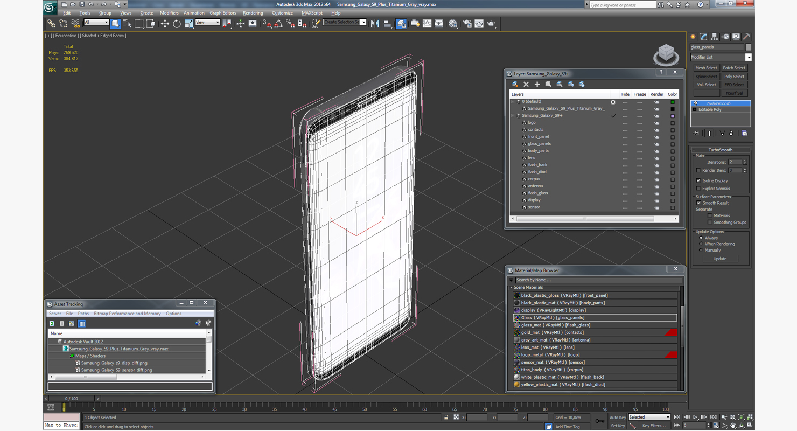Image resolution: width=797 pixels, height=431 pixels.
Task: Choose the Select and Rotate tool
Action: 177,24
